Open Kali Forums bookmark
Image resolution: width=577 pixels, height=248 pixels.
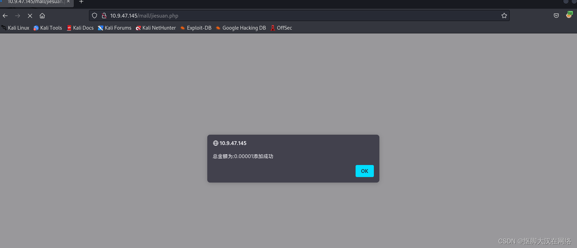pos(115,28)
